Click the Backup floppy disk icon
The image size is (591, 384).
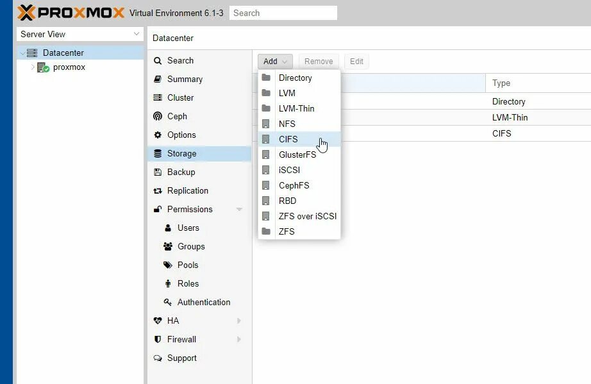(158, 172)
